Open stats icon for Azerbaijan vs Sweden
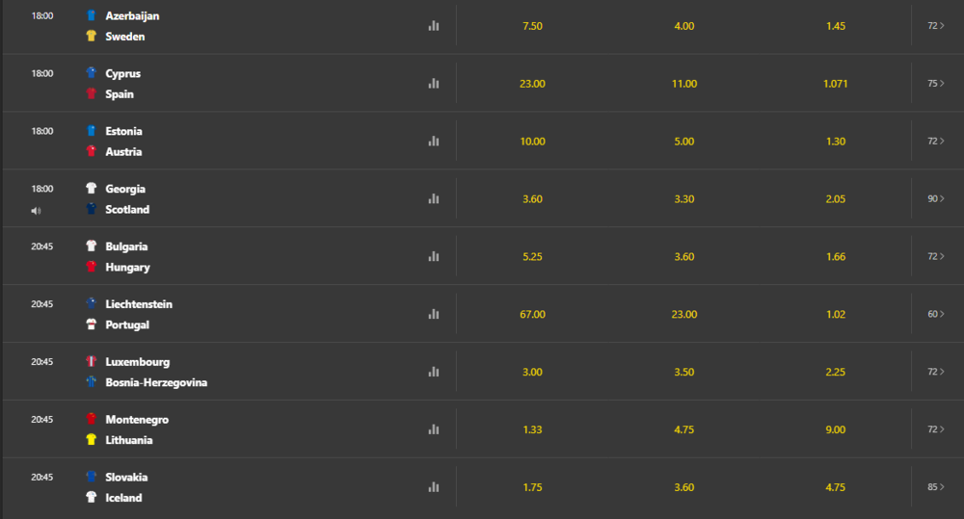 pyautogui.click(x=434, y=26)
